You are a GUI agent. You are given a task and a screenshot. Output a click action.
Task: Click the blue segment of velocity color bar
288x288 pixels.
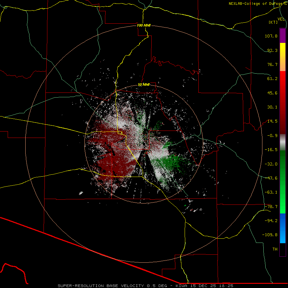click(x=283, y=228)
